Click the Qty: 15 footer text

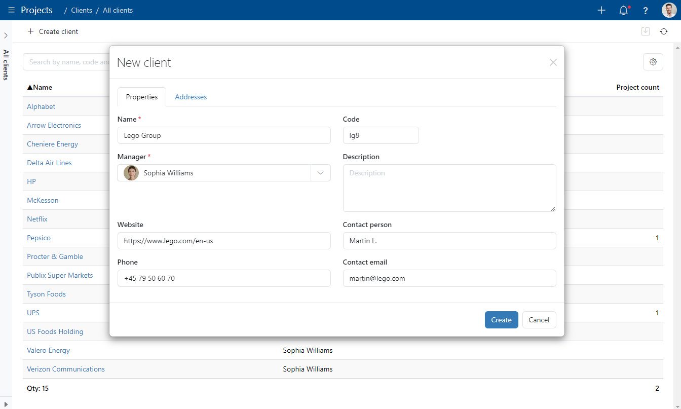tap(38, 388)
